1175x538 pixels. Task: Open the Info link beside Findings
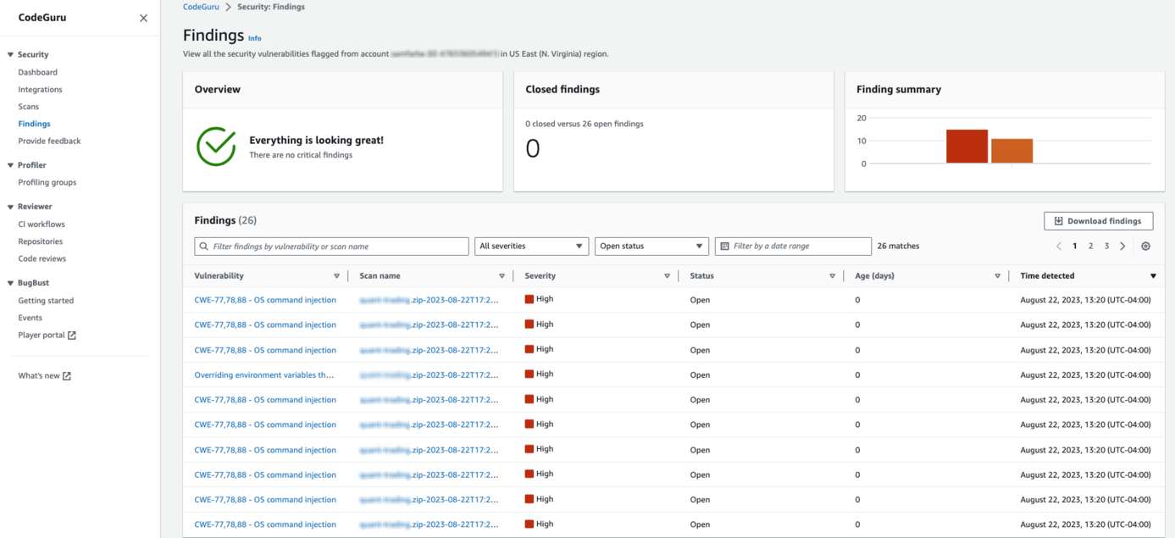pos(254,38)
